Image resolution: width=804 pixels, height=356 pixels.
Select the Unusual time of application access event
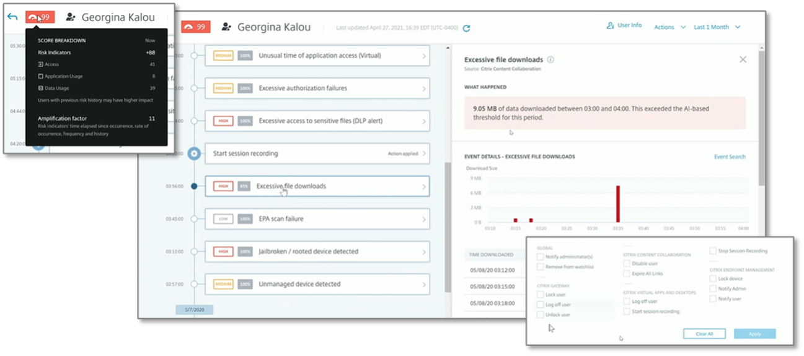pyautogui.click(x=317, y=56)
